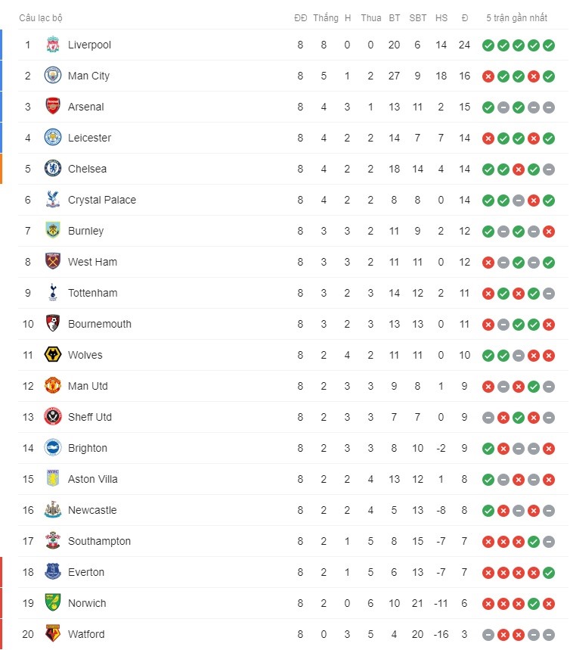Open the Newcastle team link
Image resolution: width=570 pixels, height=650 pixels.
[92, 510]
